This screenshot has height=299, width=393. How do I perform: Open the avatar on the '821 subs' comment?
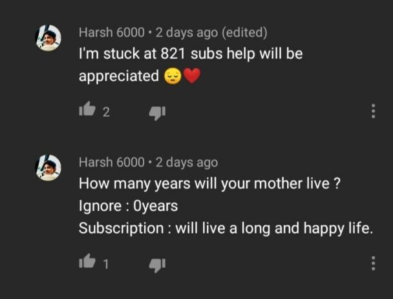pyautogui.click(x=48, y=38)
